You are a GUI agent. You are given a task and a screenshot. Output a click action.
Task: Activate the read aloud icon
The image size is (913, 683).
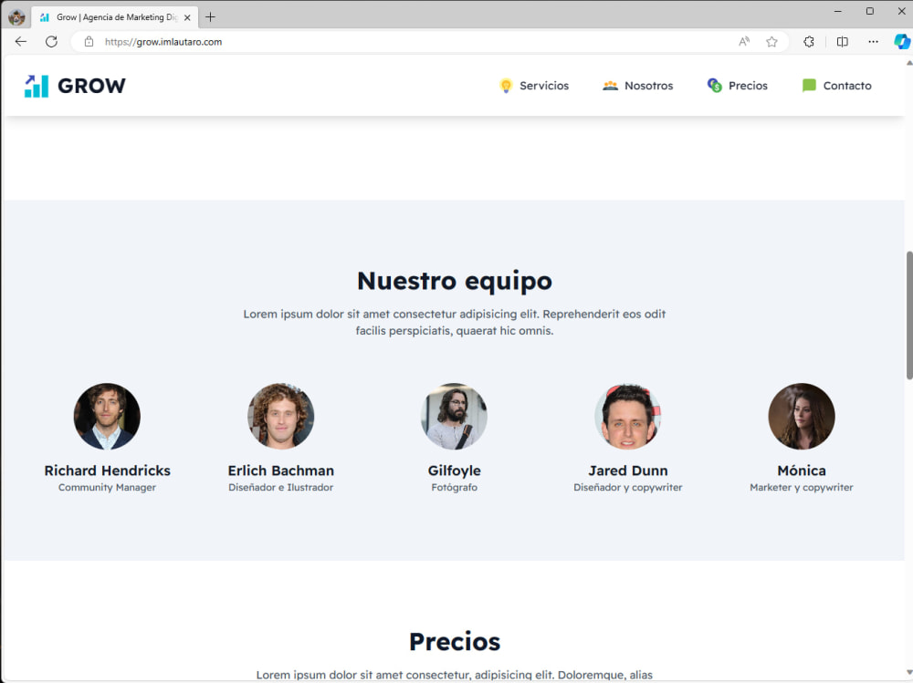coord(744,42)
